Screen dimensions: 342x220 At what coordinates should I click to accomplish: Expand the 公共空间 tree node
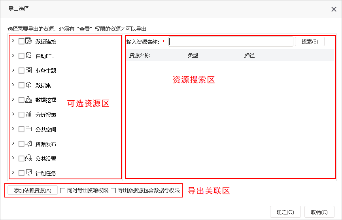click(13, 128)
